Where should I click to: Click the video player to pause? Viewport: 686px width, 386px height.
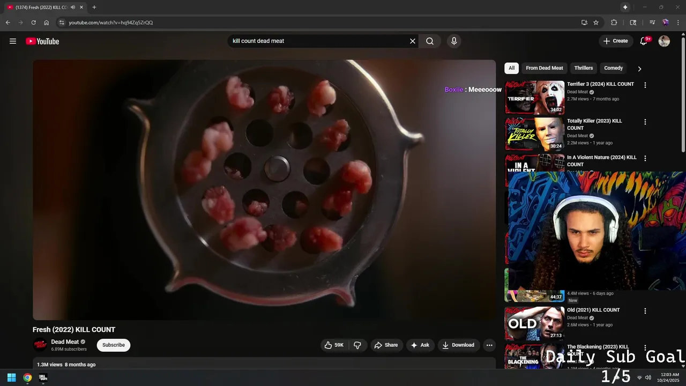tap(264, 190)
